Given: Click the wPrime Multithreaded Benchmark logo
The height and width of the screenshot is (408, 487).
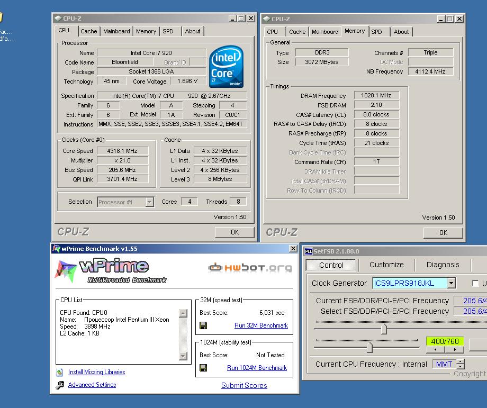Looking at the screenshot, I should pyautogui.click(x=111, y=270).
